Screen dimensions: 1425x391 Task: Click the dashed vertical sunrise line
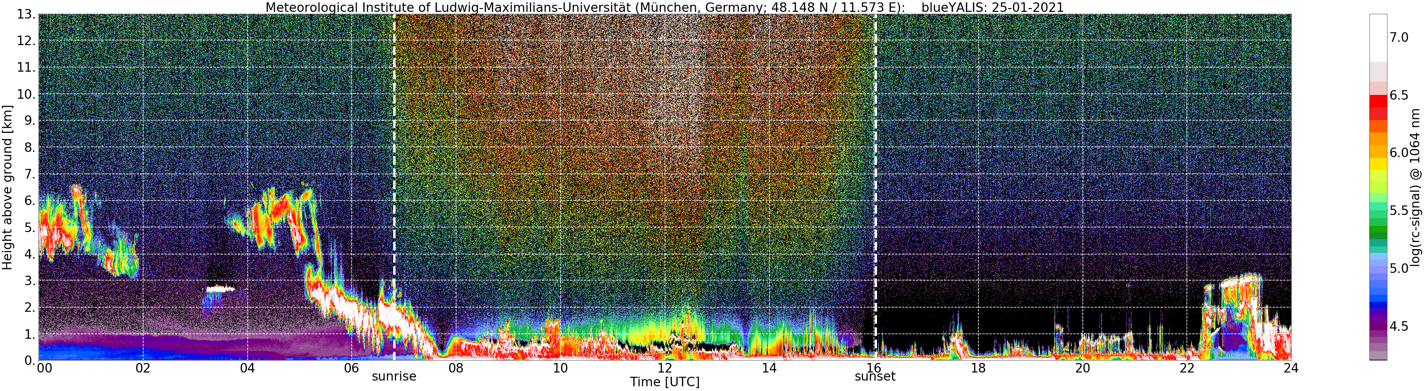coord(394,187)
